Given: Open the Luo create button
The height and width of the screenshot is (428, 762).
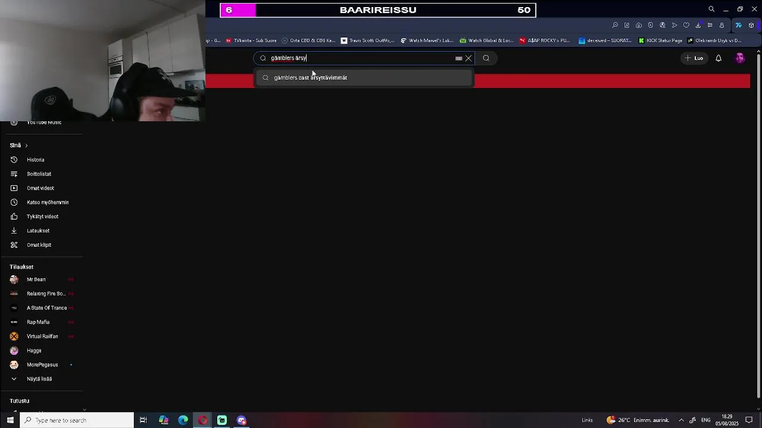Looking at the screenshot, I should pyautogui.click(x=694, y=58).
